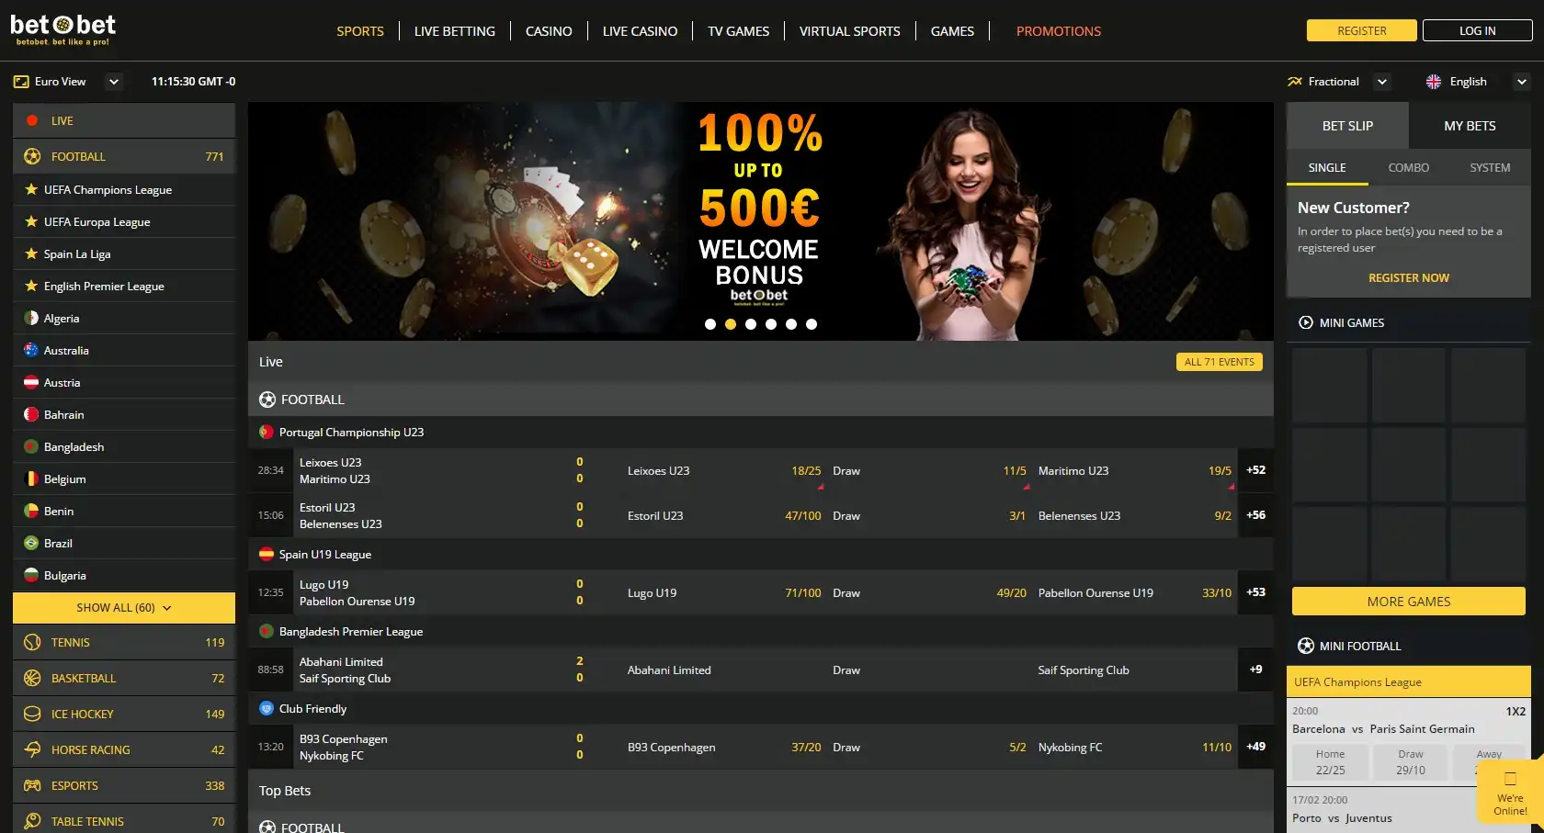Open the Euro View dropdown
The height and width of the screenshot is (833, 1544).
click(113, 82)
